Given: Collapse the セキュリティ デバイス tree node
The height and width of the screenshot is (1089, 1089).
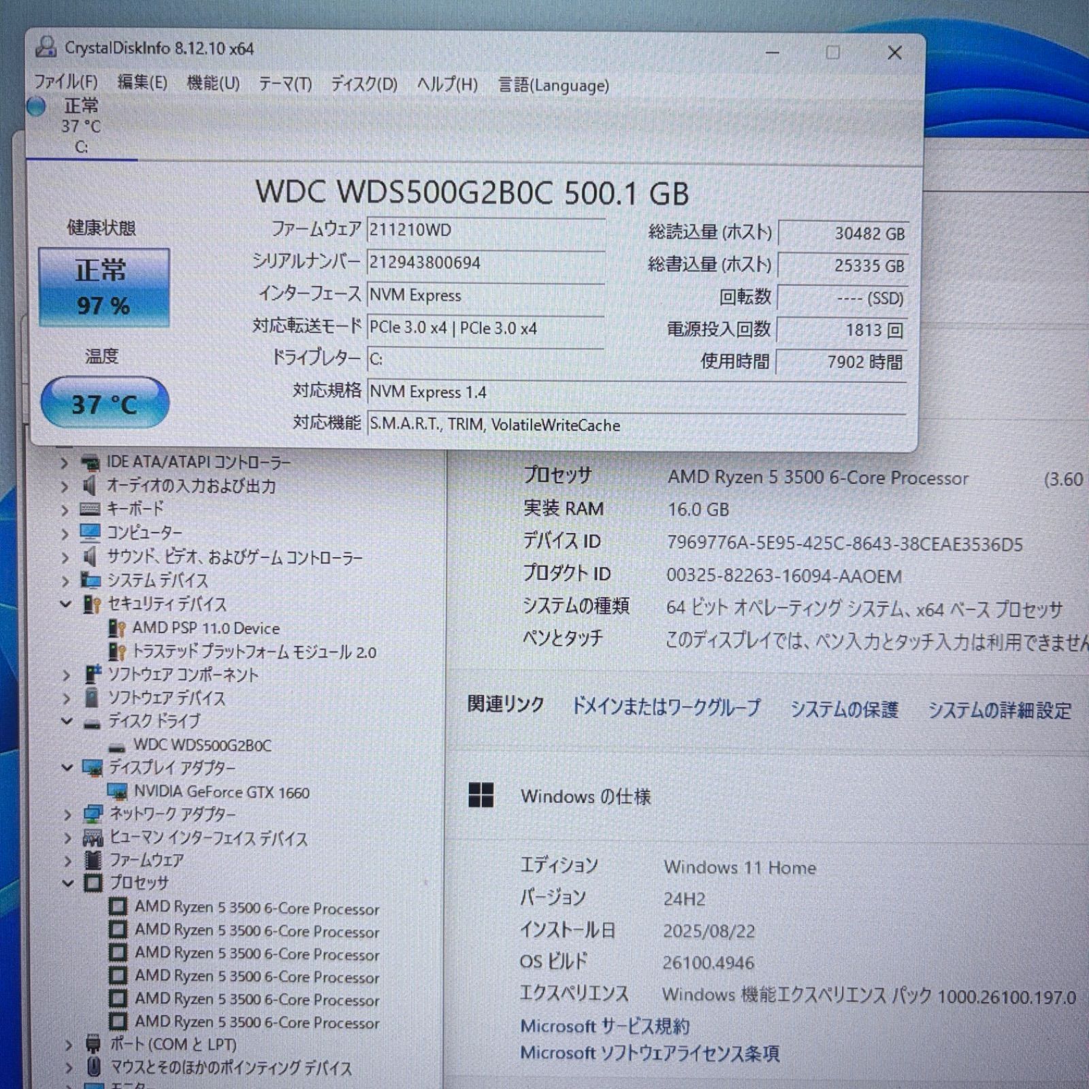Looking at the screenshot, I should pyautogui.click(x=66, y=604).
